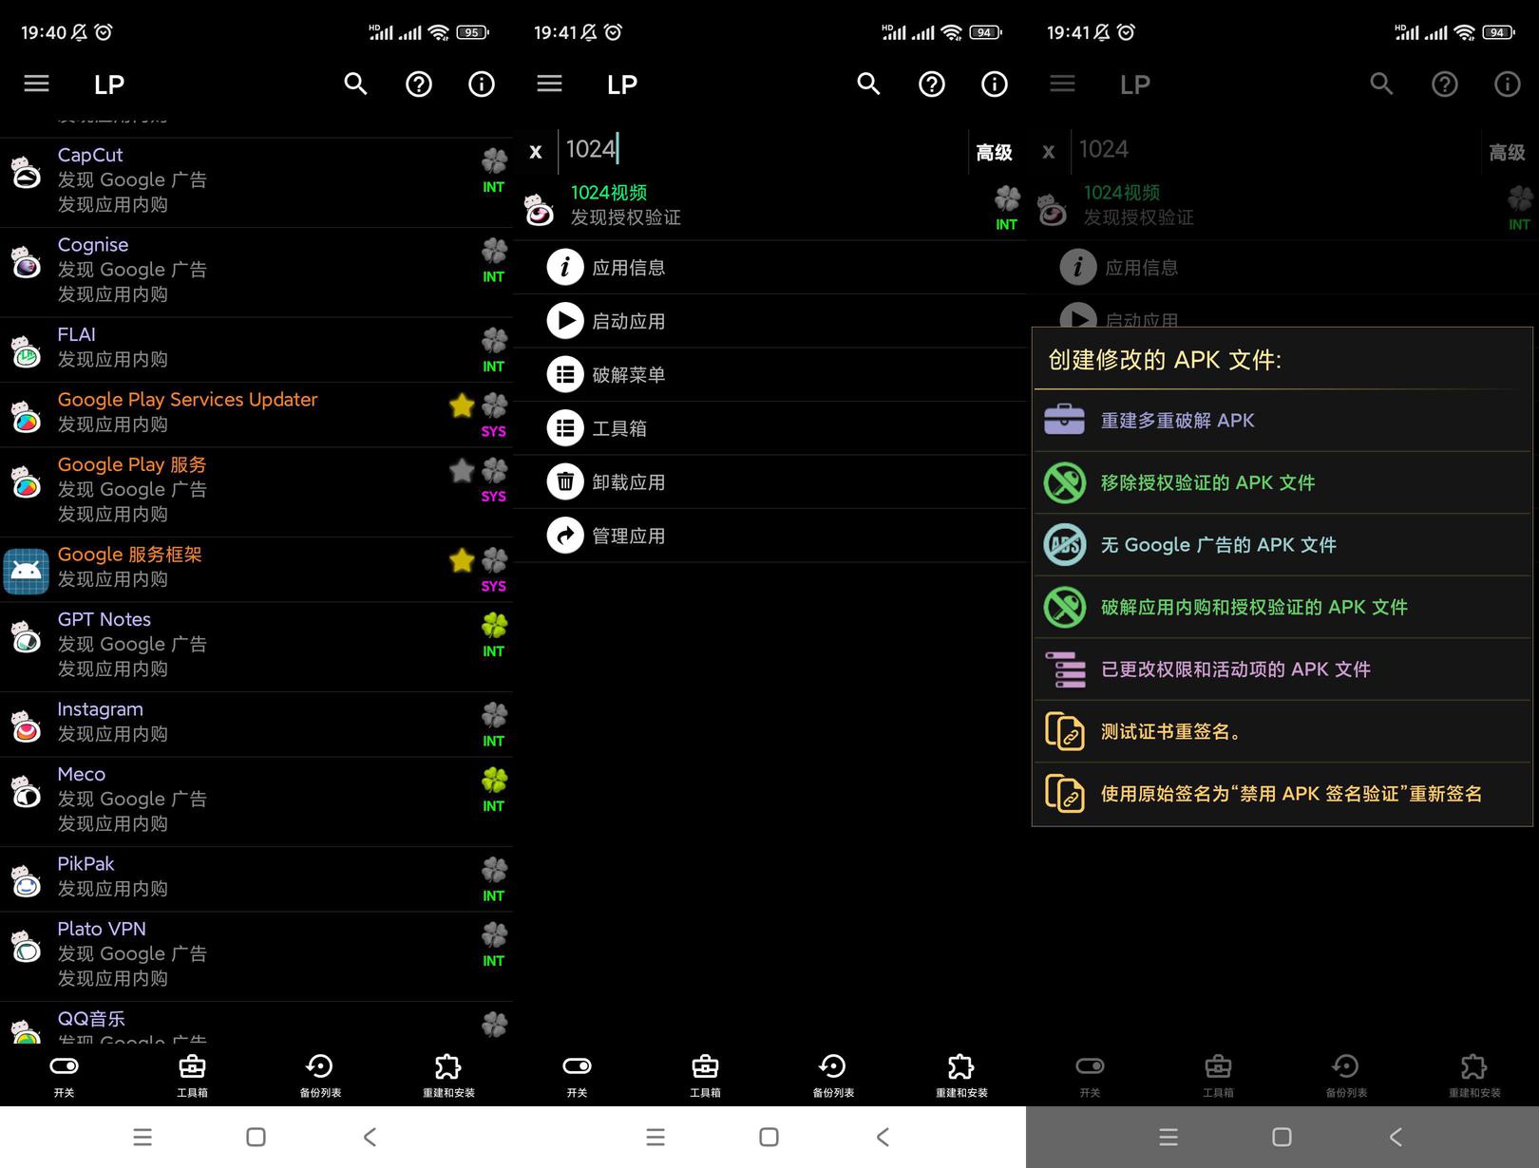Toggle the gold star on Google 服务框架
This screenshot has height=1168, width=1539.
point(462,560)
